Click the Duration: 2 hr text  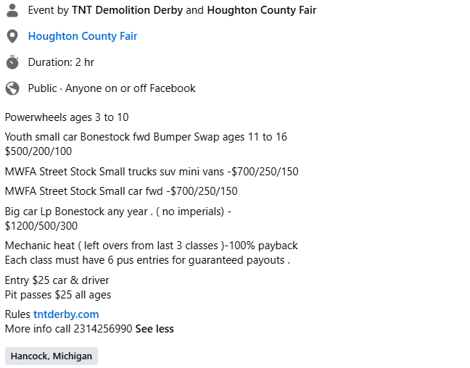61,62
